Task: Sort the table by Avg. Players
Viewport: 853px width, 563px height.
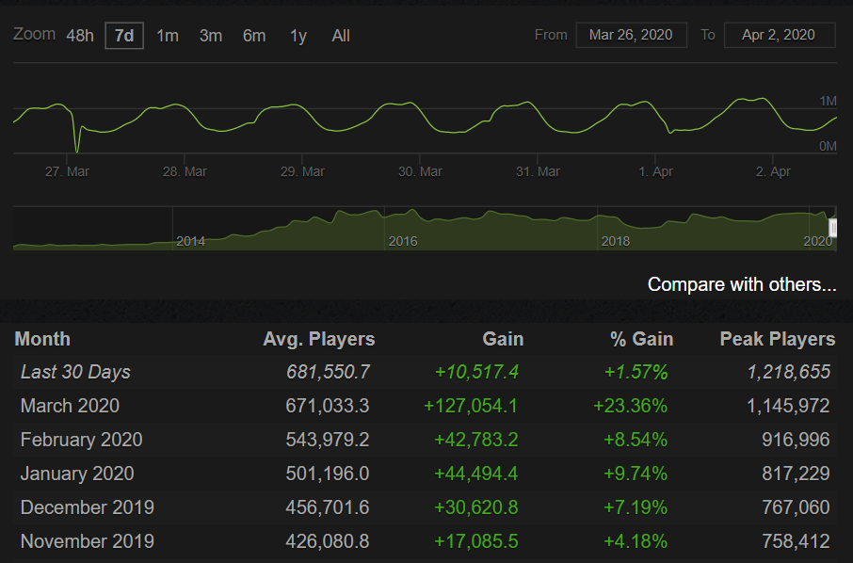Action: 318,338
